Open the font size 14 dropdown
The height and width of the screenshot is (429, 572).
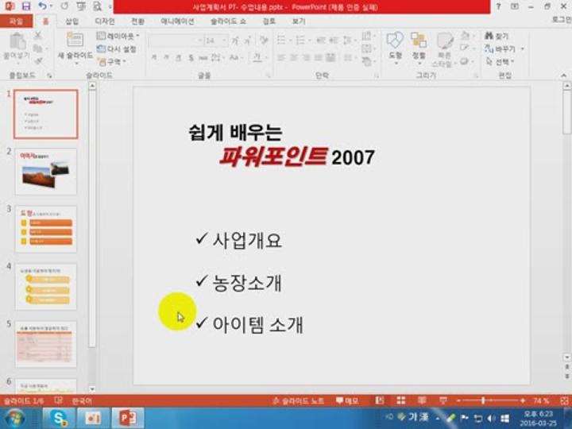point(216,41)
